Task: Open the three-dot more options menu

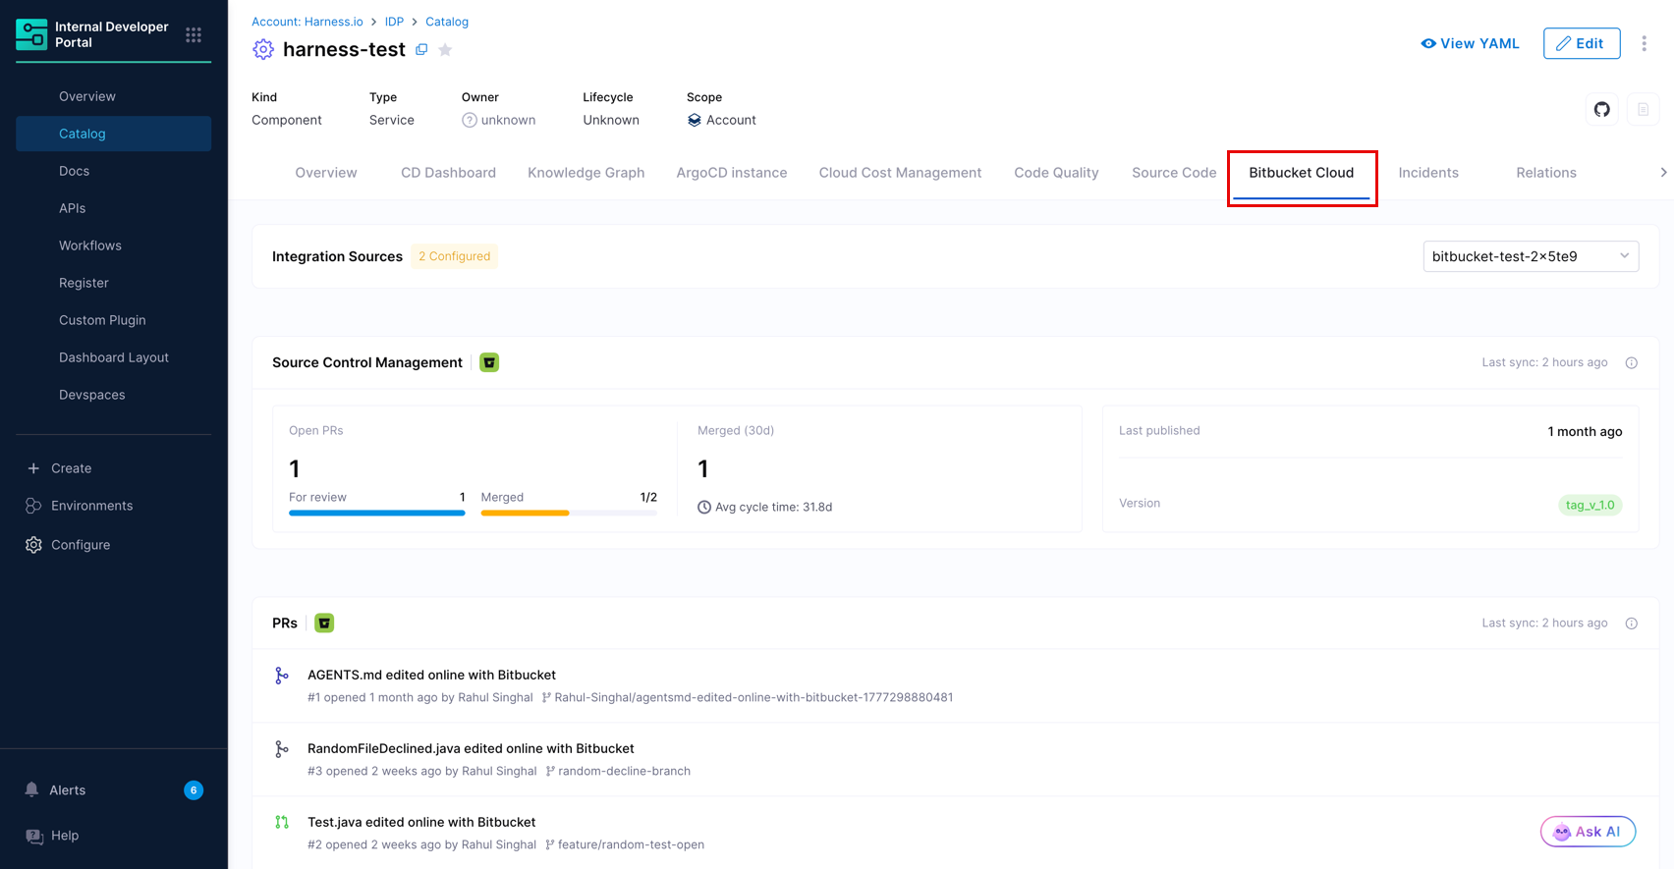Action: (x=1644, y=43)
